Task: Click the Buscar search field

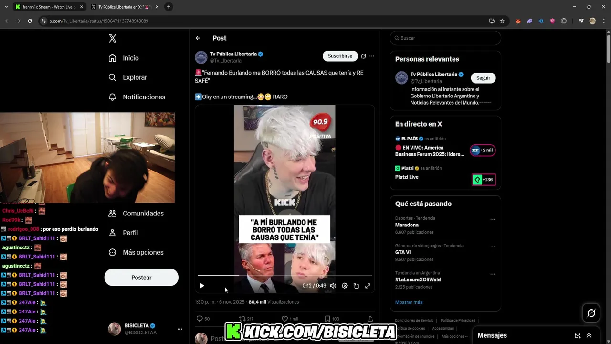Action: pos(445,38)
